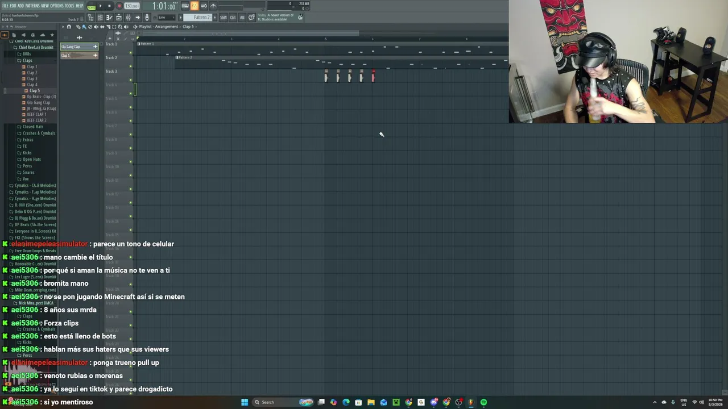Select the Glo Gang Clap sample in browser
728x409 pixels.
click(36, 102)
